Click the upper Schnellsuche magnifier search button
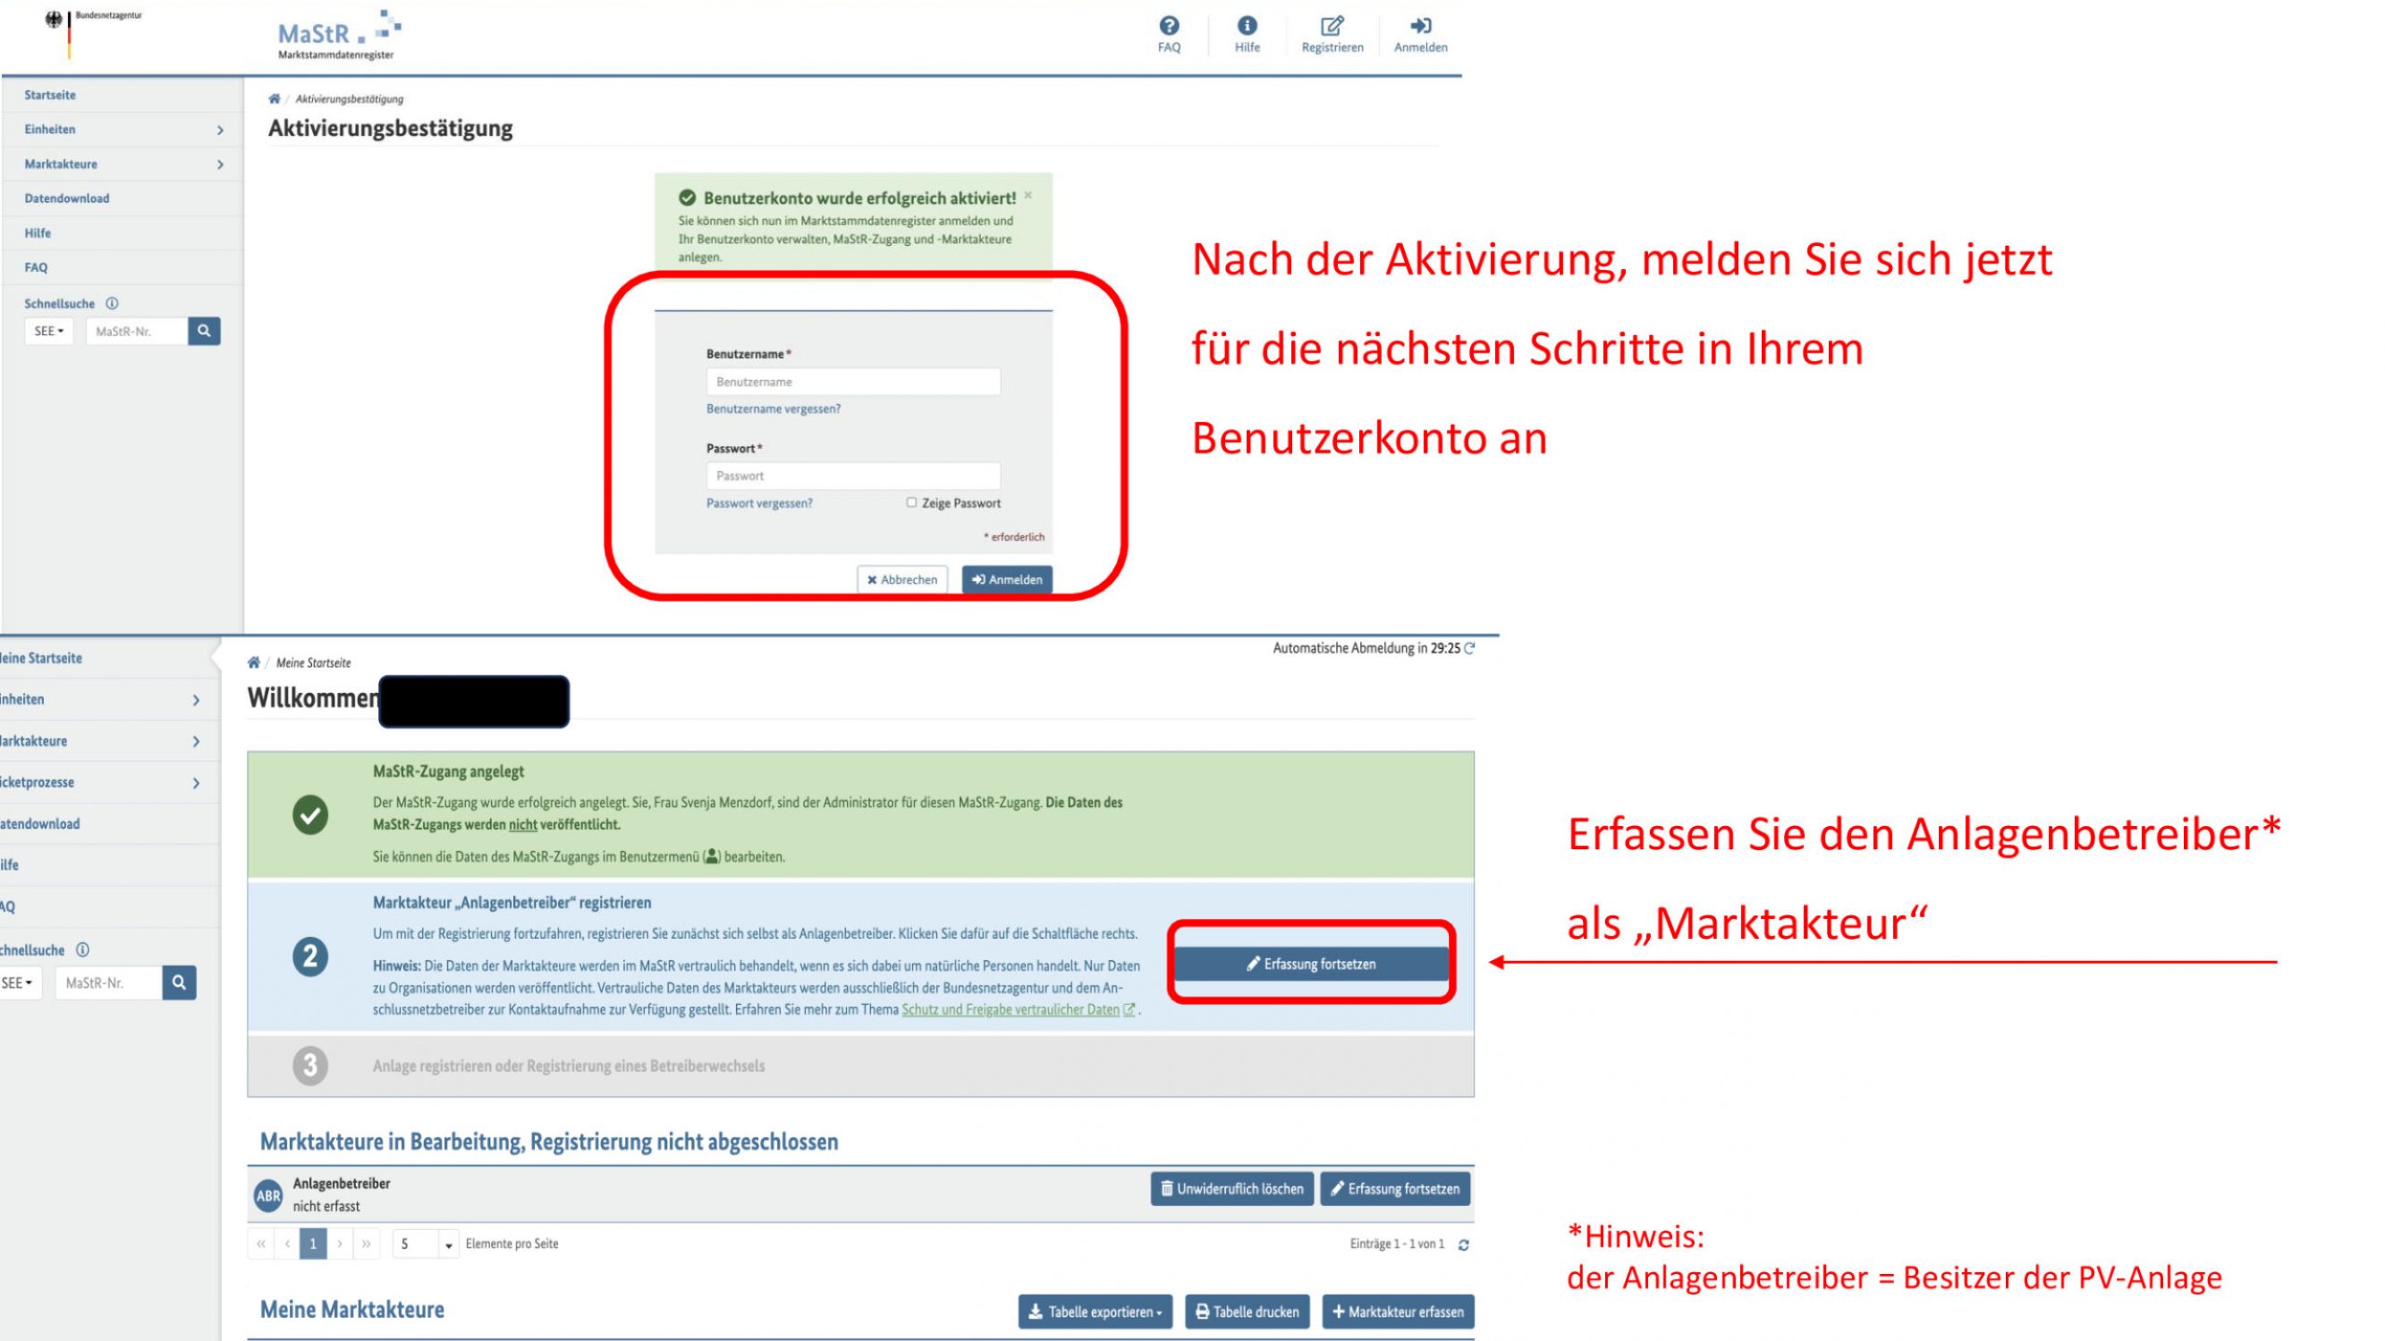Image resolution: width=2385 pixels, height=1341 pixels. tap(204, 331)
